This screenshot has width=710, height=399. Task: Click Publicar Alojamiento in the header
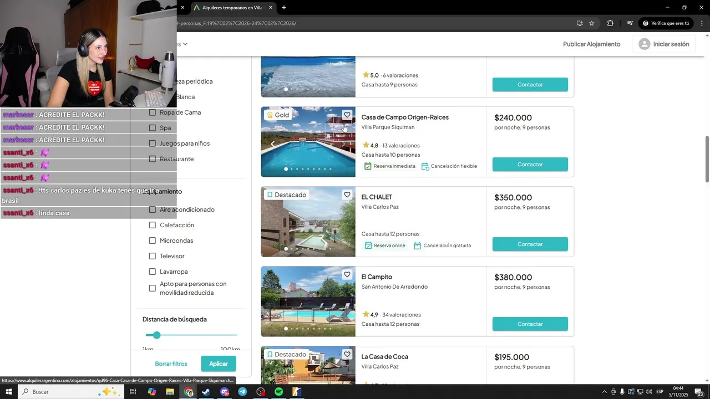[x=591, y=44]
